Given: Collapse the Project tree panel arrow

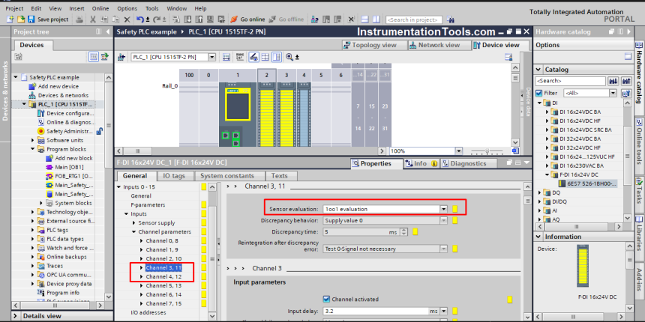Looking at the screenshot, I should pos(108,31).
